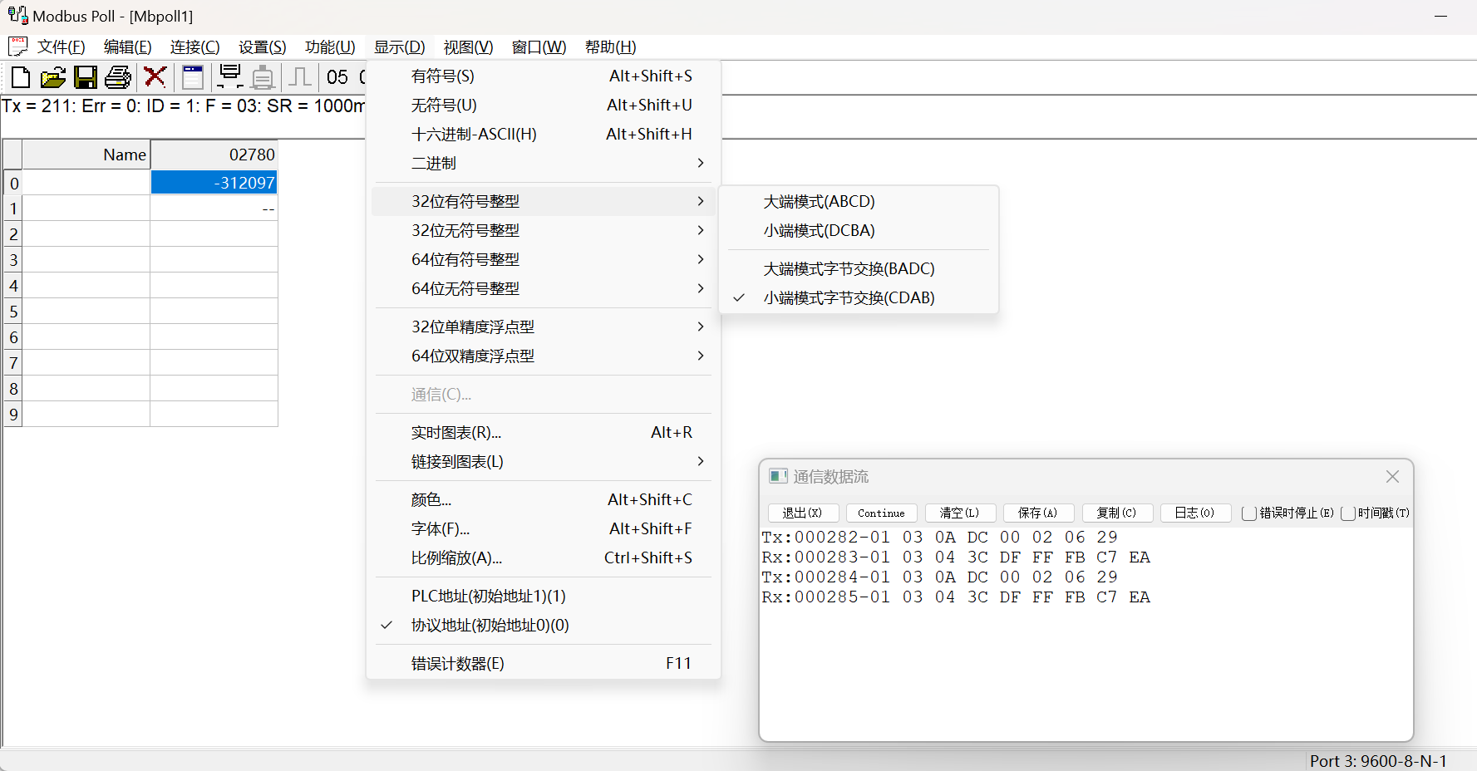The width and height of the screenshot is (1477, 771).
Task: Click the row 1 value cell showing --
Action: [x=214, y=209]
